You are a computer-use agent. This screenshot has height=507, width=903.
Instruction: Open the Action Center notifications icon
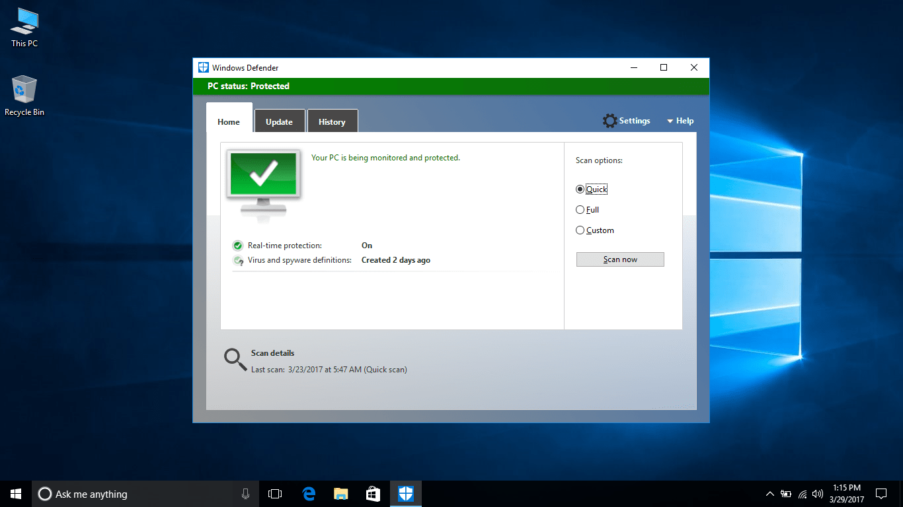(881, 494)
